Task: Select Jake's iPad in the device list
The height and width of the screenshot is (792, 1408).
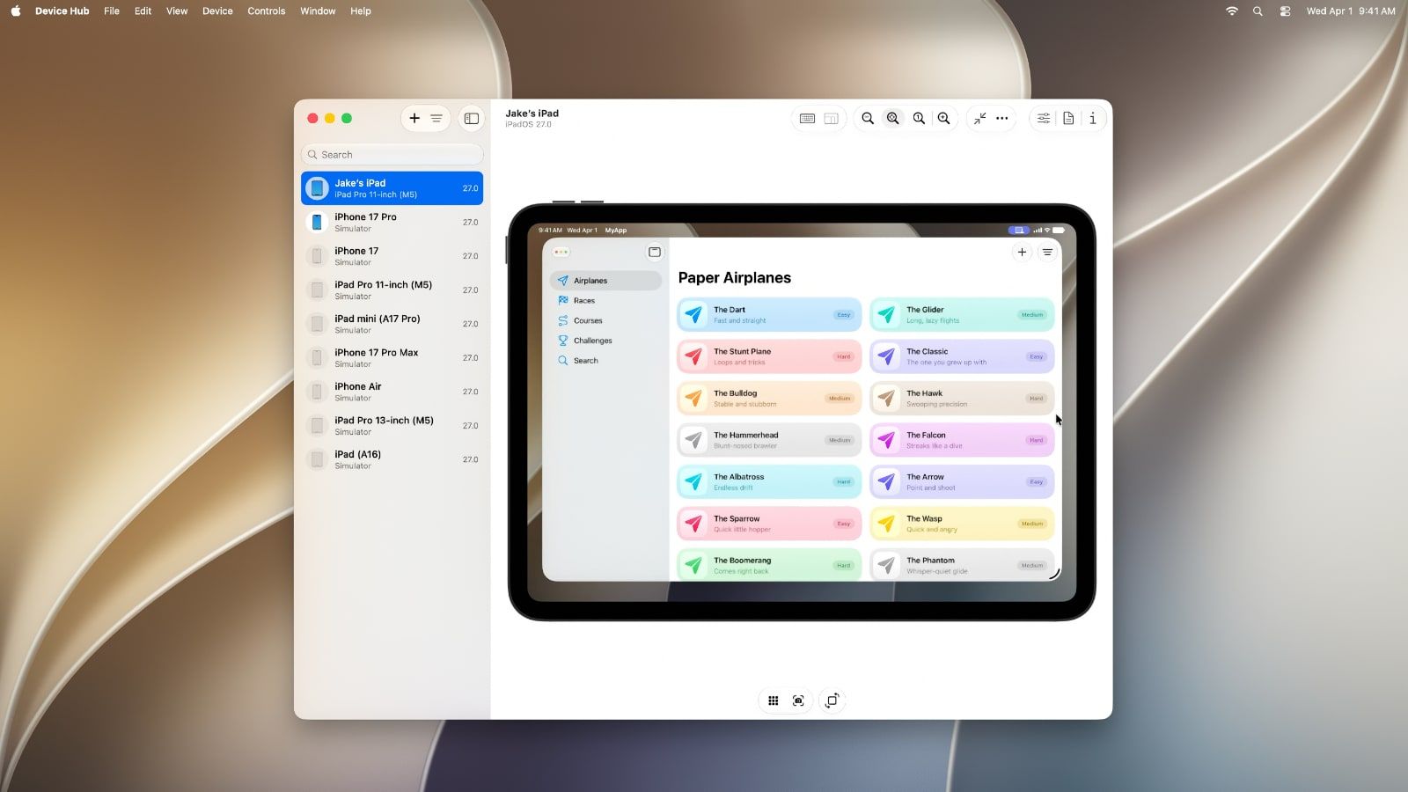Action: coord(392,188)
